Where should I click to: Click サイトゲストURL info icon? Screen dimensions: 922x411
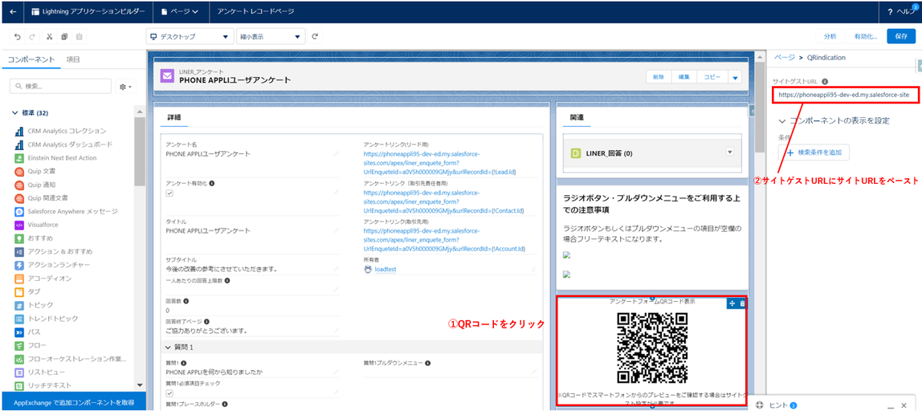pos(824,81)
